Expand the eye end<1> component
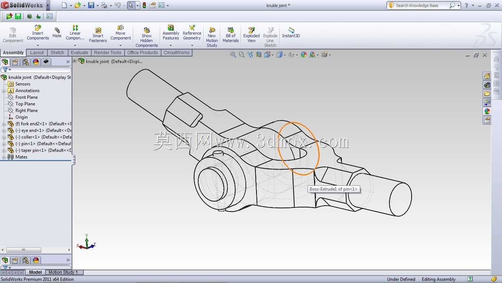The height and width of the screenshot is (283, 502). pos(4,130)
